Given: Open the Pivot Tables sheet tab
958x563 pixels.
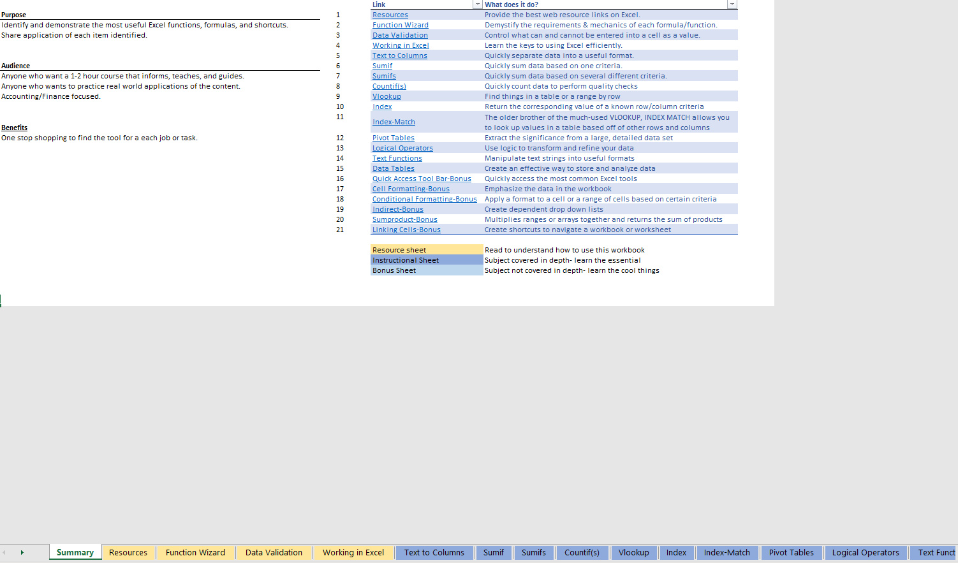Looking at the screenshot, I should (x=792, y=553).
